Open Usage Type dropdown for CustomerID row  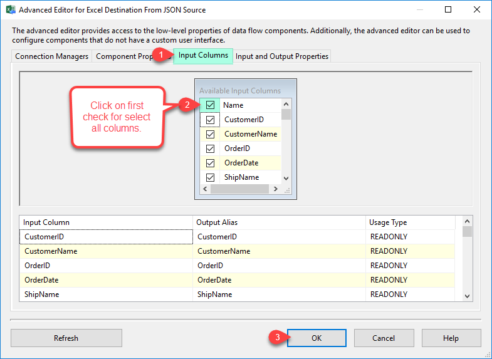point(410,237)
